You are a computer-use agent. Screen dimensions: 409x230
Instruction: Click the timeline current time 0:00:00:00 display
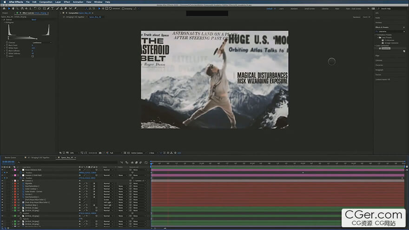[x=8, y=162]
